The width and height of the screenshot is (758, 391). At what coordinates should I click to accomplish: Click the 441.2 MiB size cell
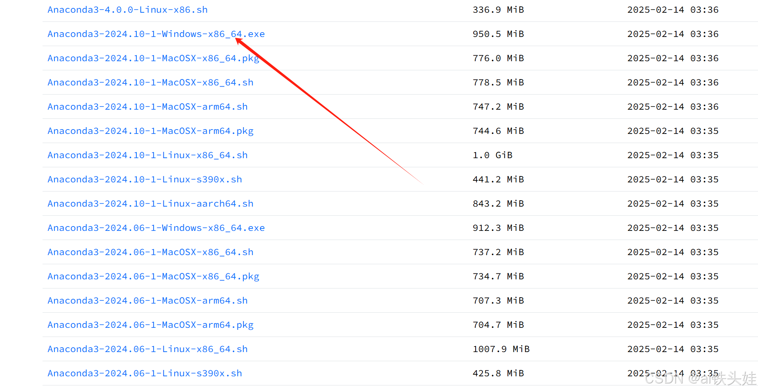498,180
